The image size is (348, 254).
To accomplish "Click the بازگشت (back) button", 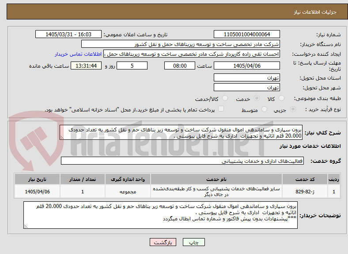I will click(163, 242).
